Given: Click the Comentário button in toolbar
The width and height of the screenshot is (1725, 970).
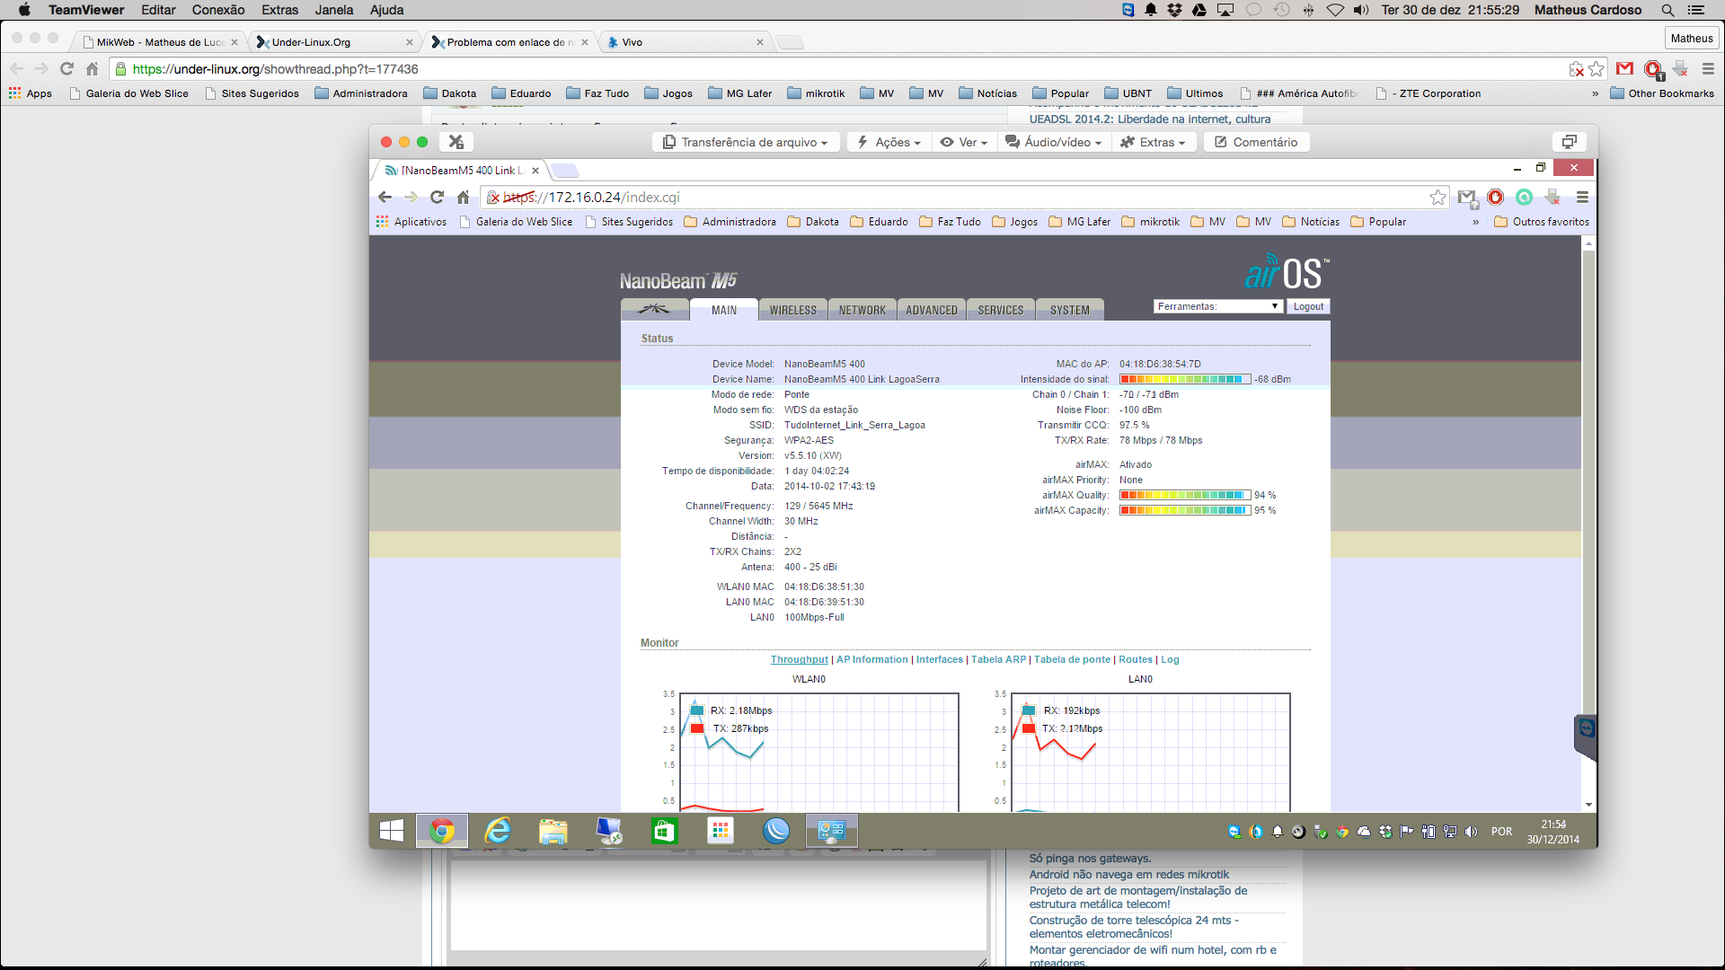Looking at the screenshot, I should pos(1256,142).
